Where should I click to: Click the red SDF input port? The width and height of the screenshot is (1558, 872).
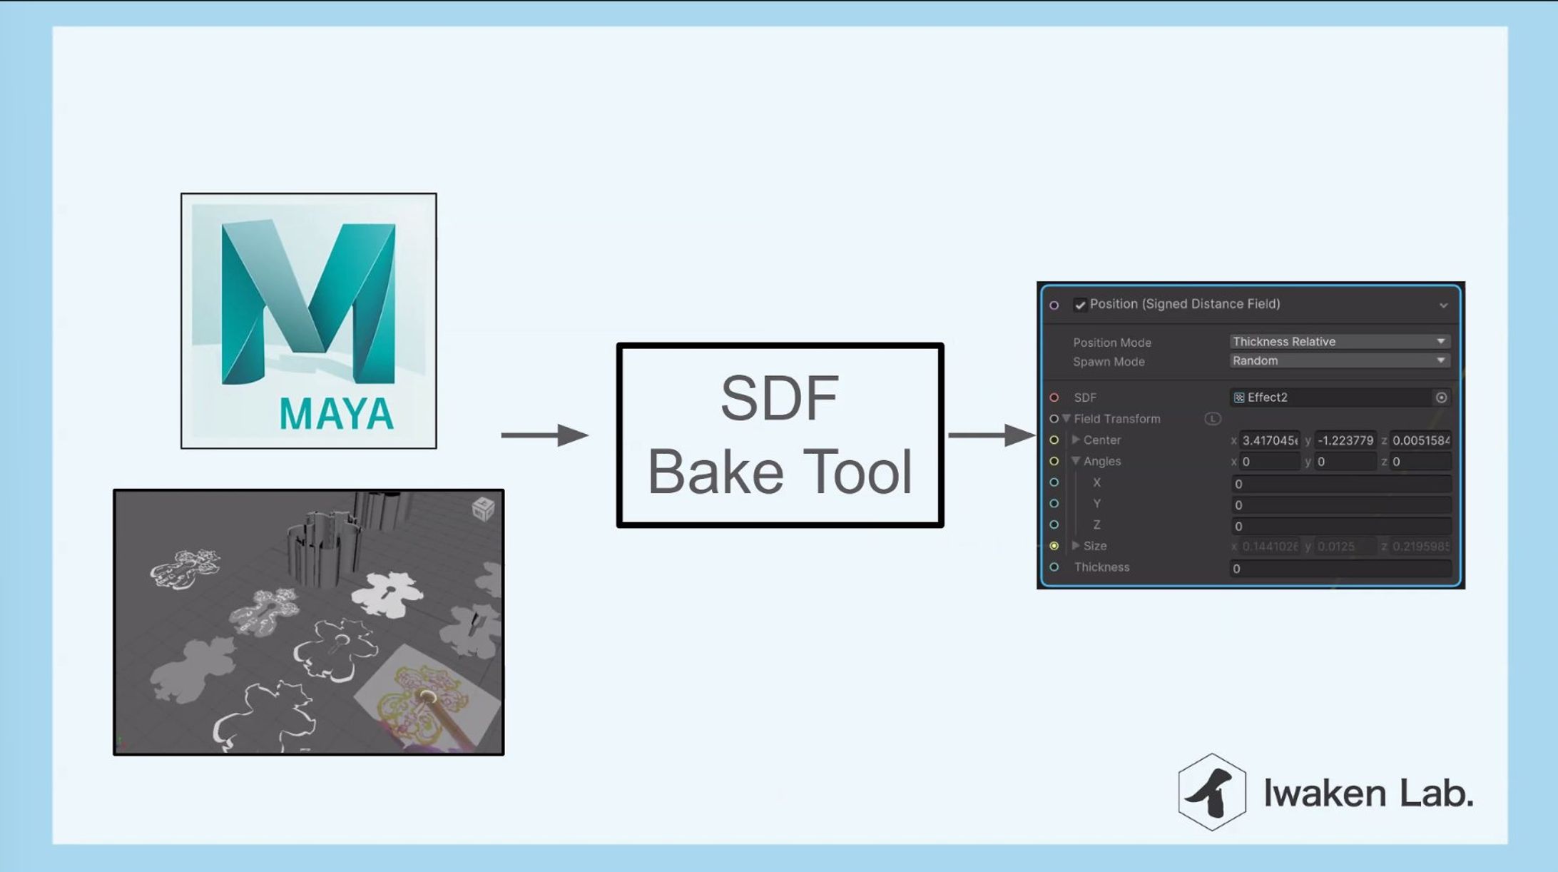[x=1054, y=397]
